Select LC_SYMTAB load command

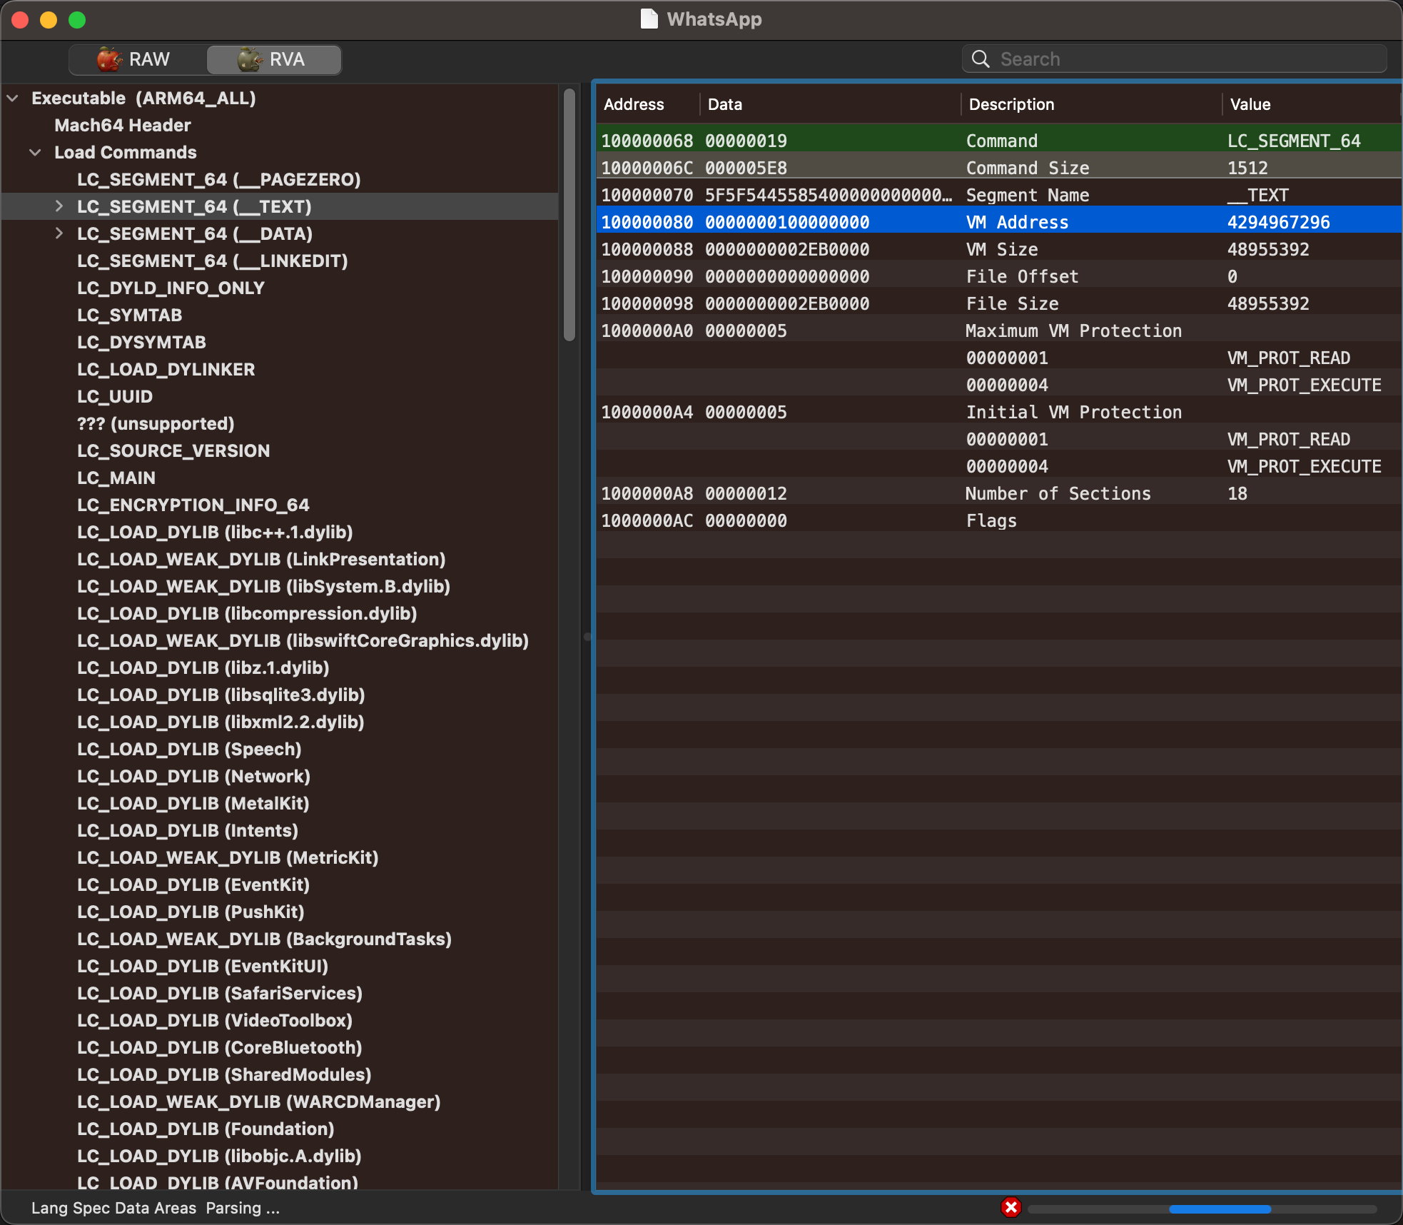point(130,315)
